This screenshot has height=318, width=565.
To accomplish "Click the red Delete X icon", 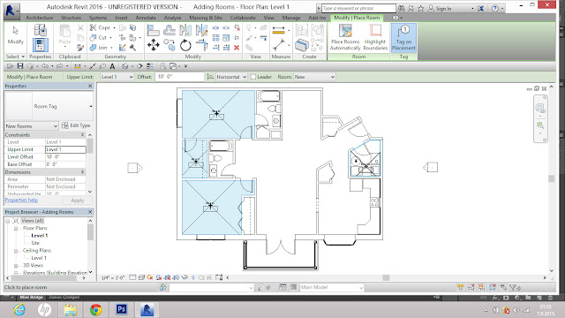I will pos(237,48).
